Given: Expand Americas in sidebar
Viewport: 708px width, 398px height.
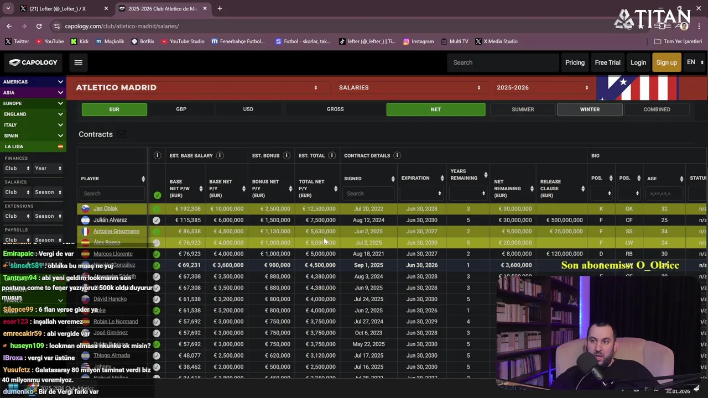Looking at the screenshot, I should coord(33,82).
